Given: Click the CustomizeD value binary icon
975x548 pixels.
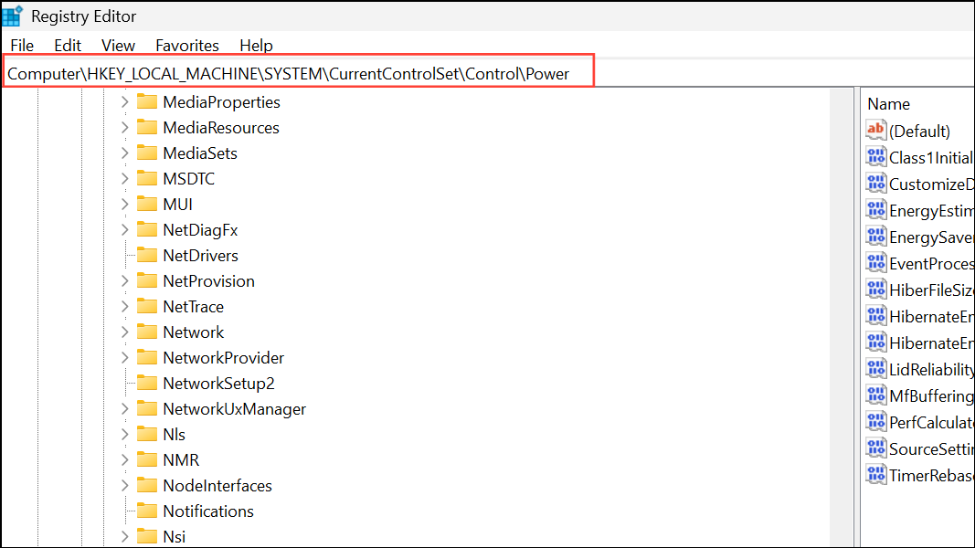Looking at the screenshot, I should coord(875,184).
